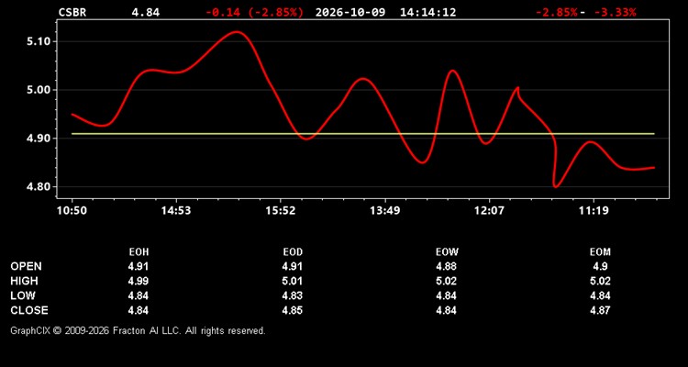Click the EOM LOW value 4.84
The height and width of the screenshot is (367, 688).
pyautogui.click(x=600, y=295)
